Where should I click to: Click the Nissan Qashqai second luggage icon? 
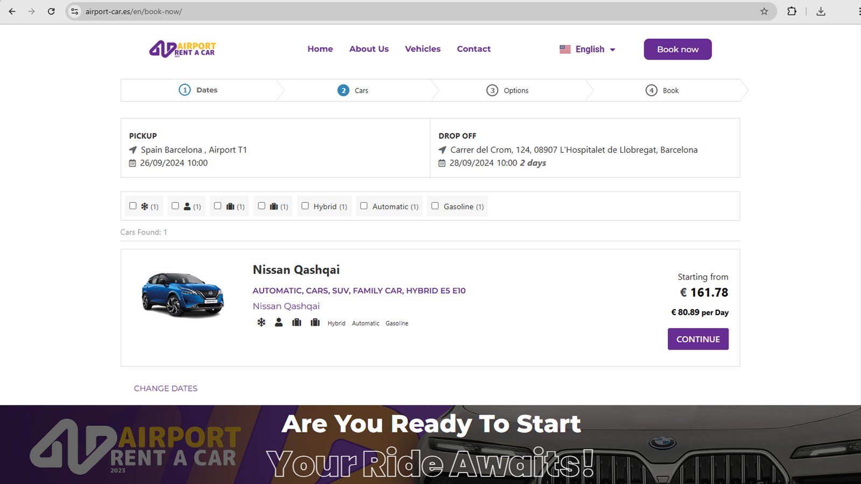click(x=315, y=323)
